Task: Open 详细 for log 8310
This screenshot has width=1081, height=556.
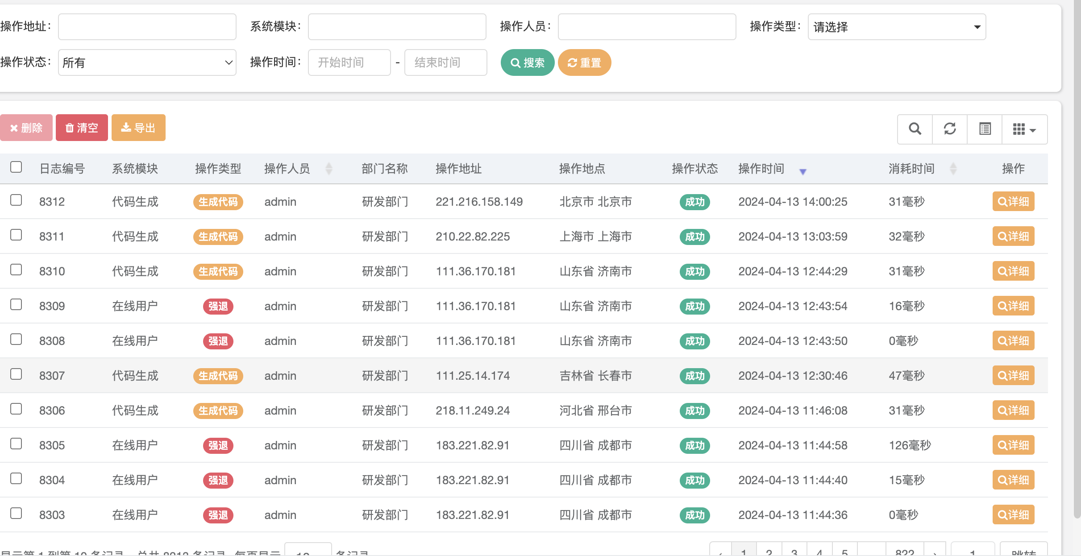Action: click(x=1013, y=271)
